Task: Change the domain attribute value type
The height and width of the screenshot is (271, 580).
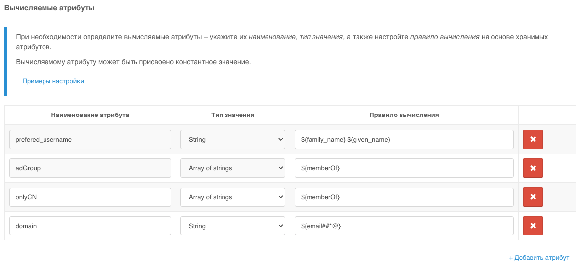Action: [x=232, y=226]
